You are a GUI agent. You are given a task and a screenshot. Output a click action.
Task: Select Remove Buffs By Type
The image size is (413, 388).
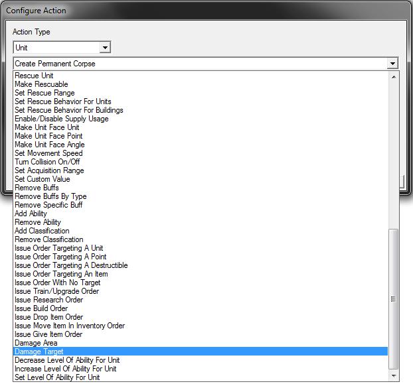point(201,196)
